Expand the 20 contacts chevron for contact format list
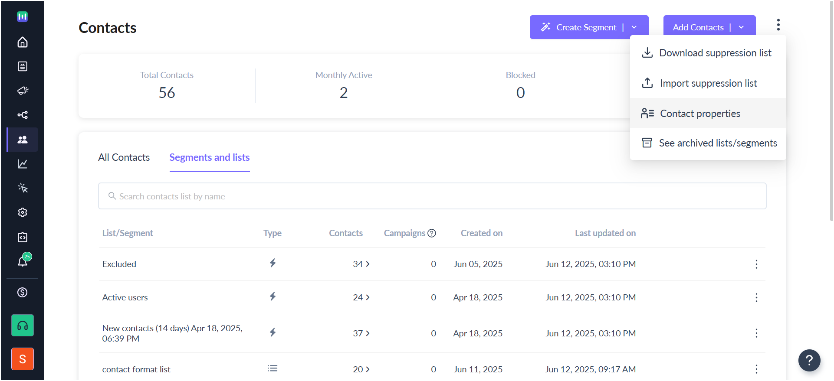Screen dimensions: 834x381 tap(368, 369)
